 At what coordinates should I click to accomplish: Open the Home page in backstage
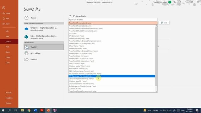coord(8,13)
